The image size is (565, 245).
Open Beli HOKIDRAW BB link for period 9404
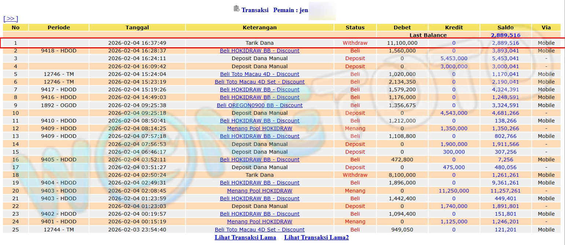[260, 183]
